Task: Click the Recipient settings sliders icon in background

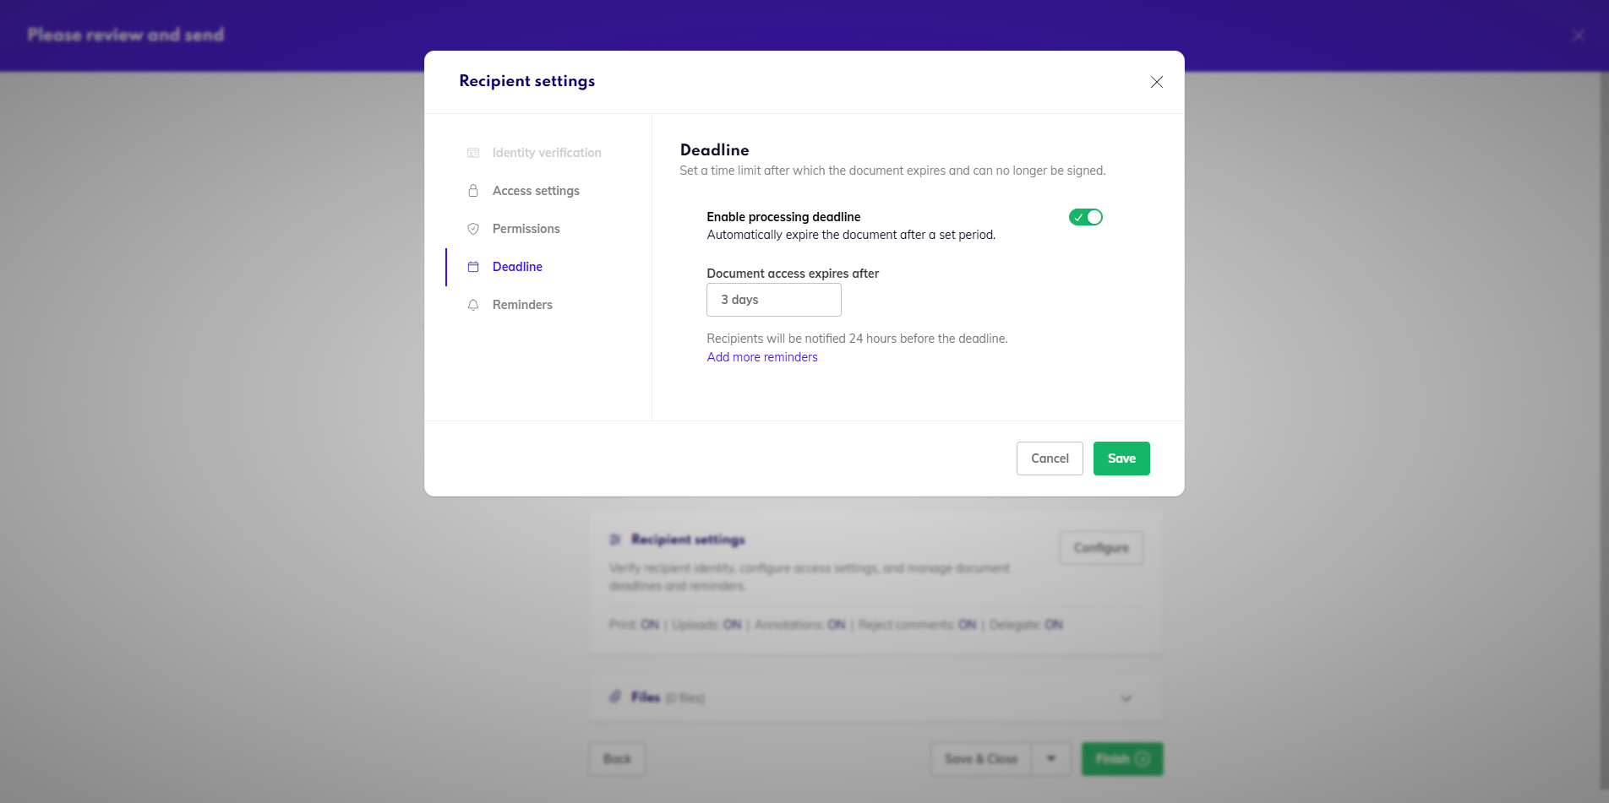Action: [x=615, y=540]
